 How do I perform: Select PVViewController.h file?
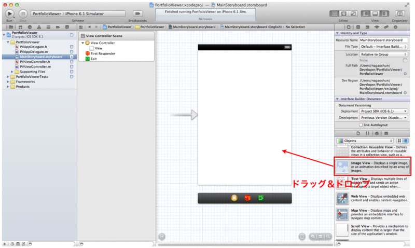pyautogui.click(x=35, y=62)
